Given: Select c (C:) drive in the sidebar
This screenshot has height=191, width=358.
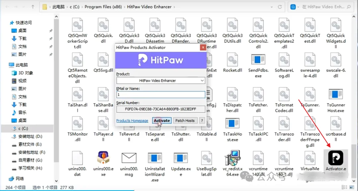Looking at the screenshot, I should [27, 128].
